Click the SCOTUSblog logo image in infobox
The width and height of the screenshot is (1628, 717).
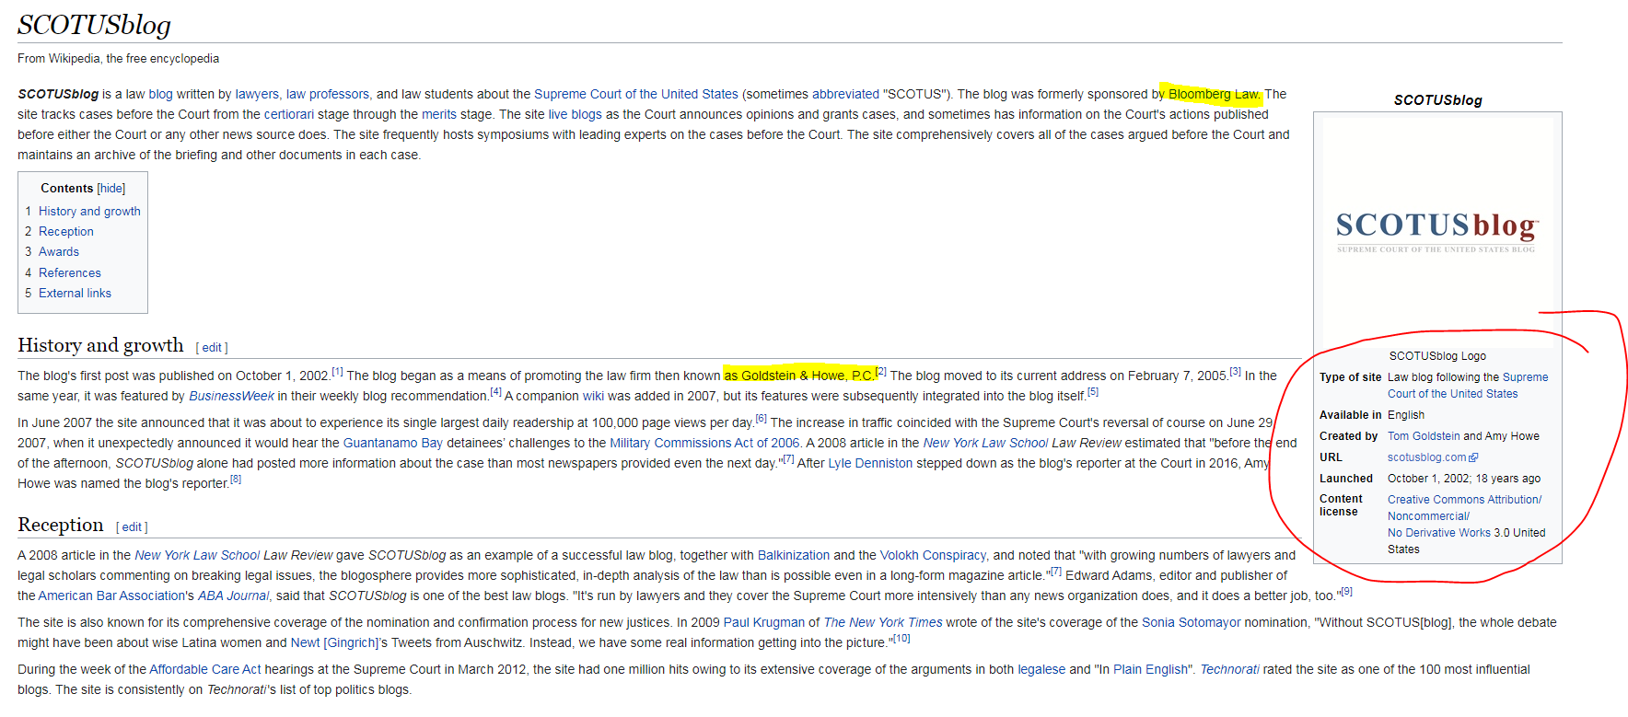pos(1436,233)
